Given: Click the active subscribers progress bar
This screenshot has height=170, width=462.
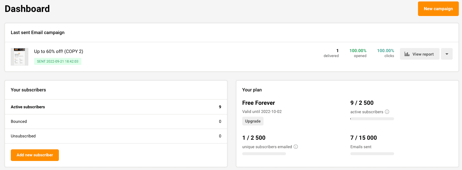Looking at the screenshot, I should [372, 119].
